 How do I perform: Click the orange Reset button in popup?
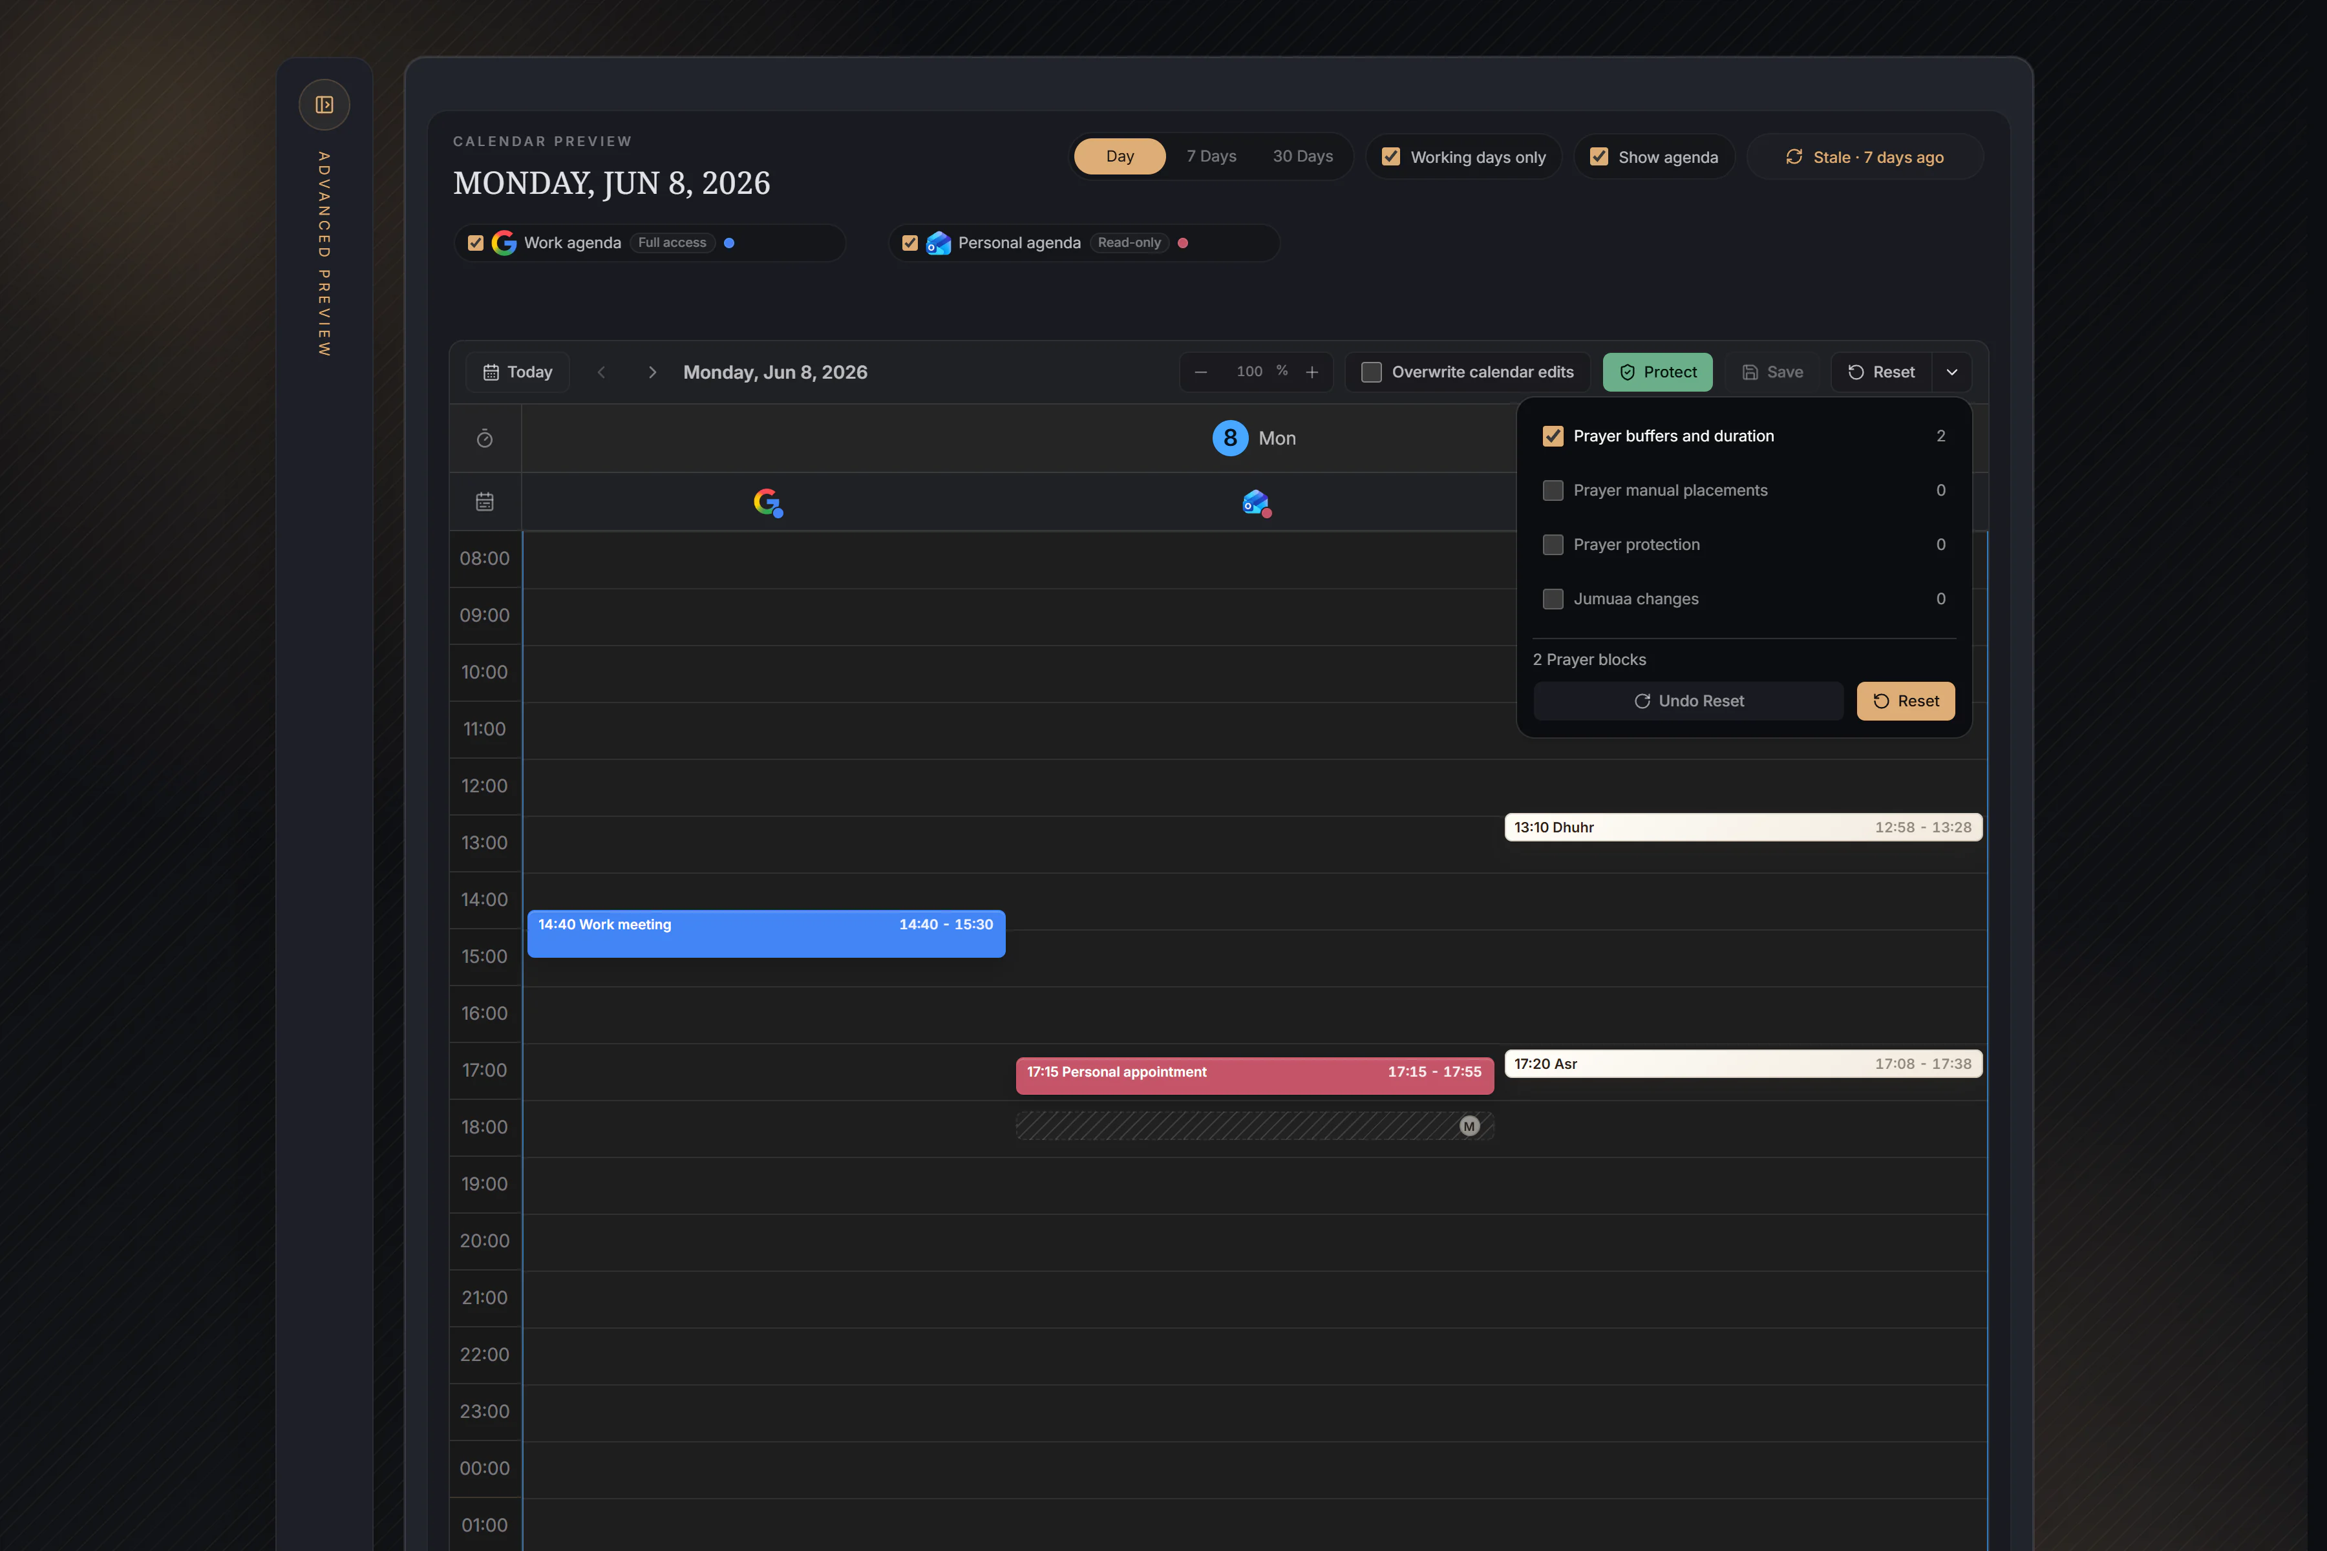pos(1906,701)
